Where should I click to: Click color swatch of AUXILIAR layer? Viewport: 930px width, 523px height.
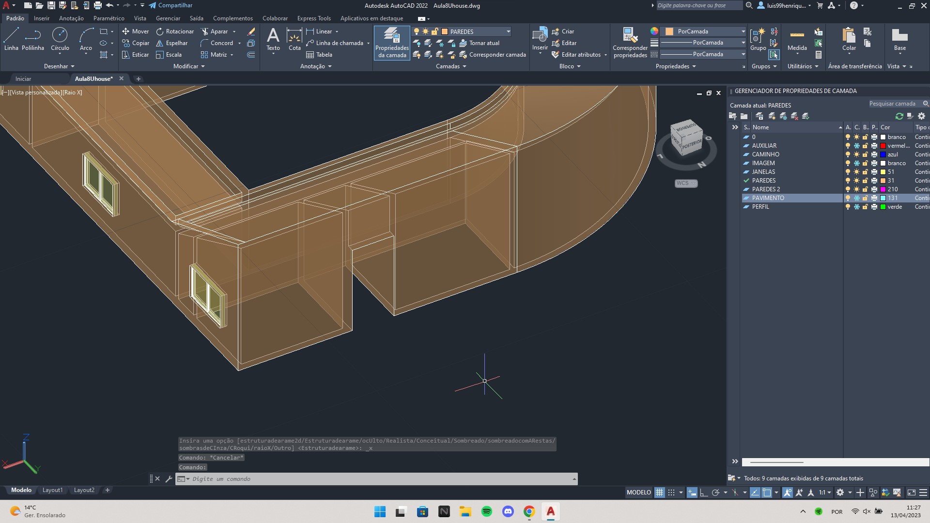883,146
